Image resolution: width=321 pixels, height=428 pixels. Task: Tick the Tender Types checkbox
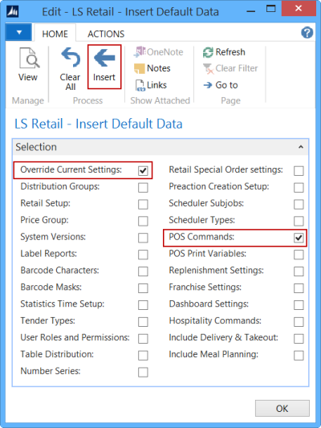(x=143, y=322)
